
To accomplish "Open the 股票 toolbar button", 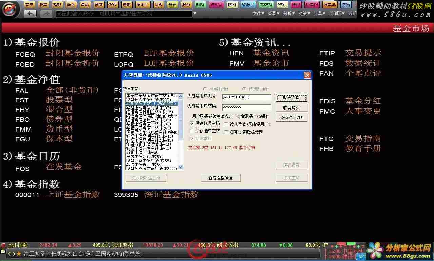I will [x=43, y=5].
